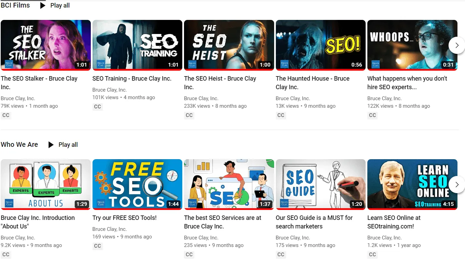Viewport: 465px width, 259px height.
Task: Open the WHOOPS video thumbnail
Action: click(412, 45)
